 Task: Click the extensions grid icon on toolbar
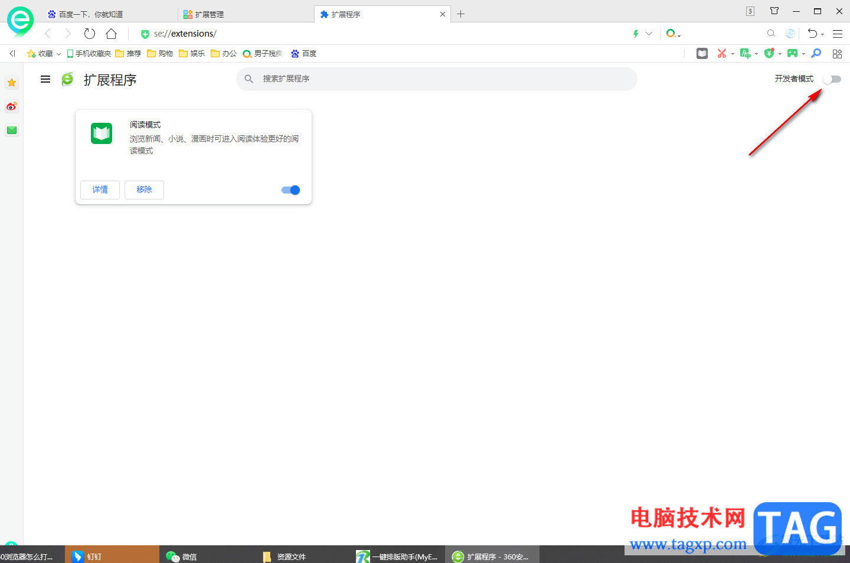837,53
